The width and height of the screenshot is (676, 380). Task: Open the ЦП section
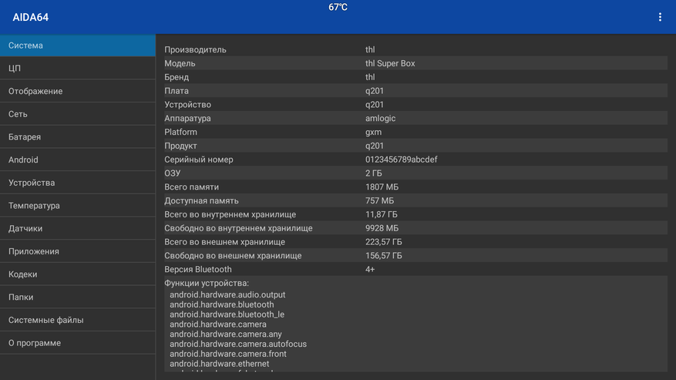click(78, 68)
